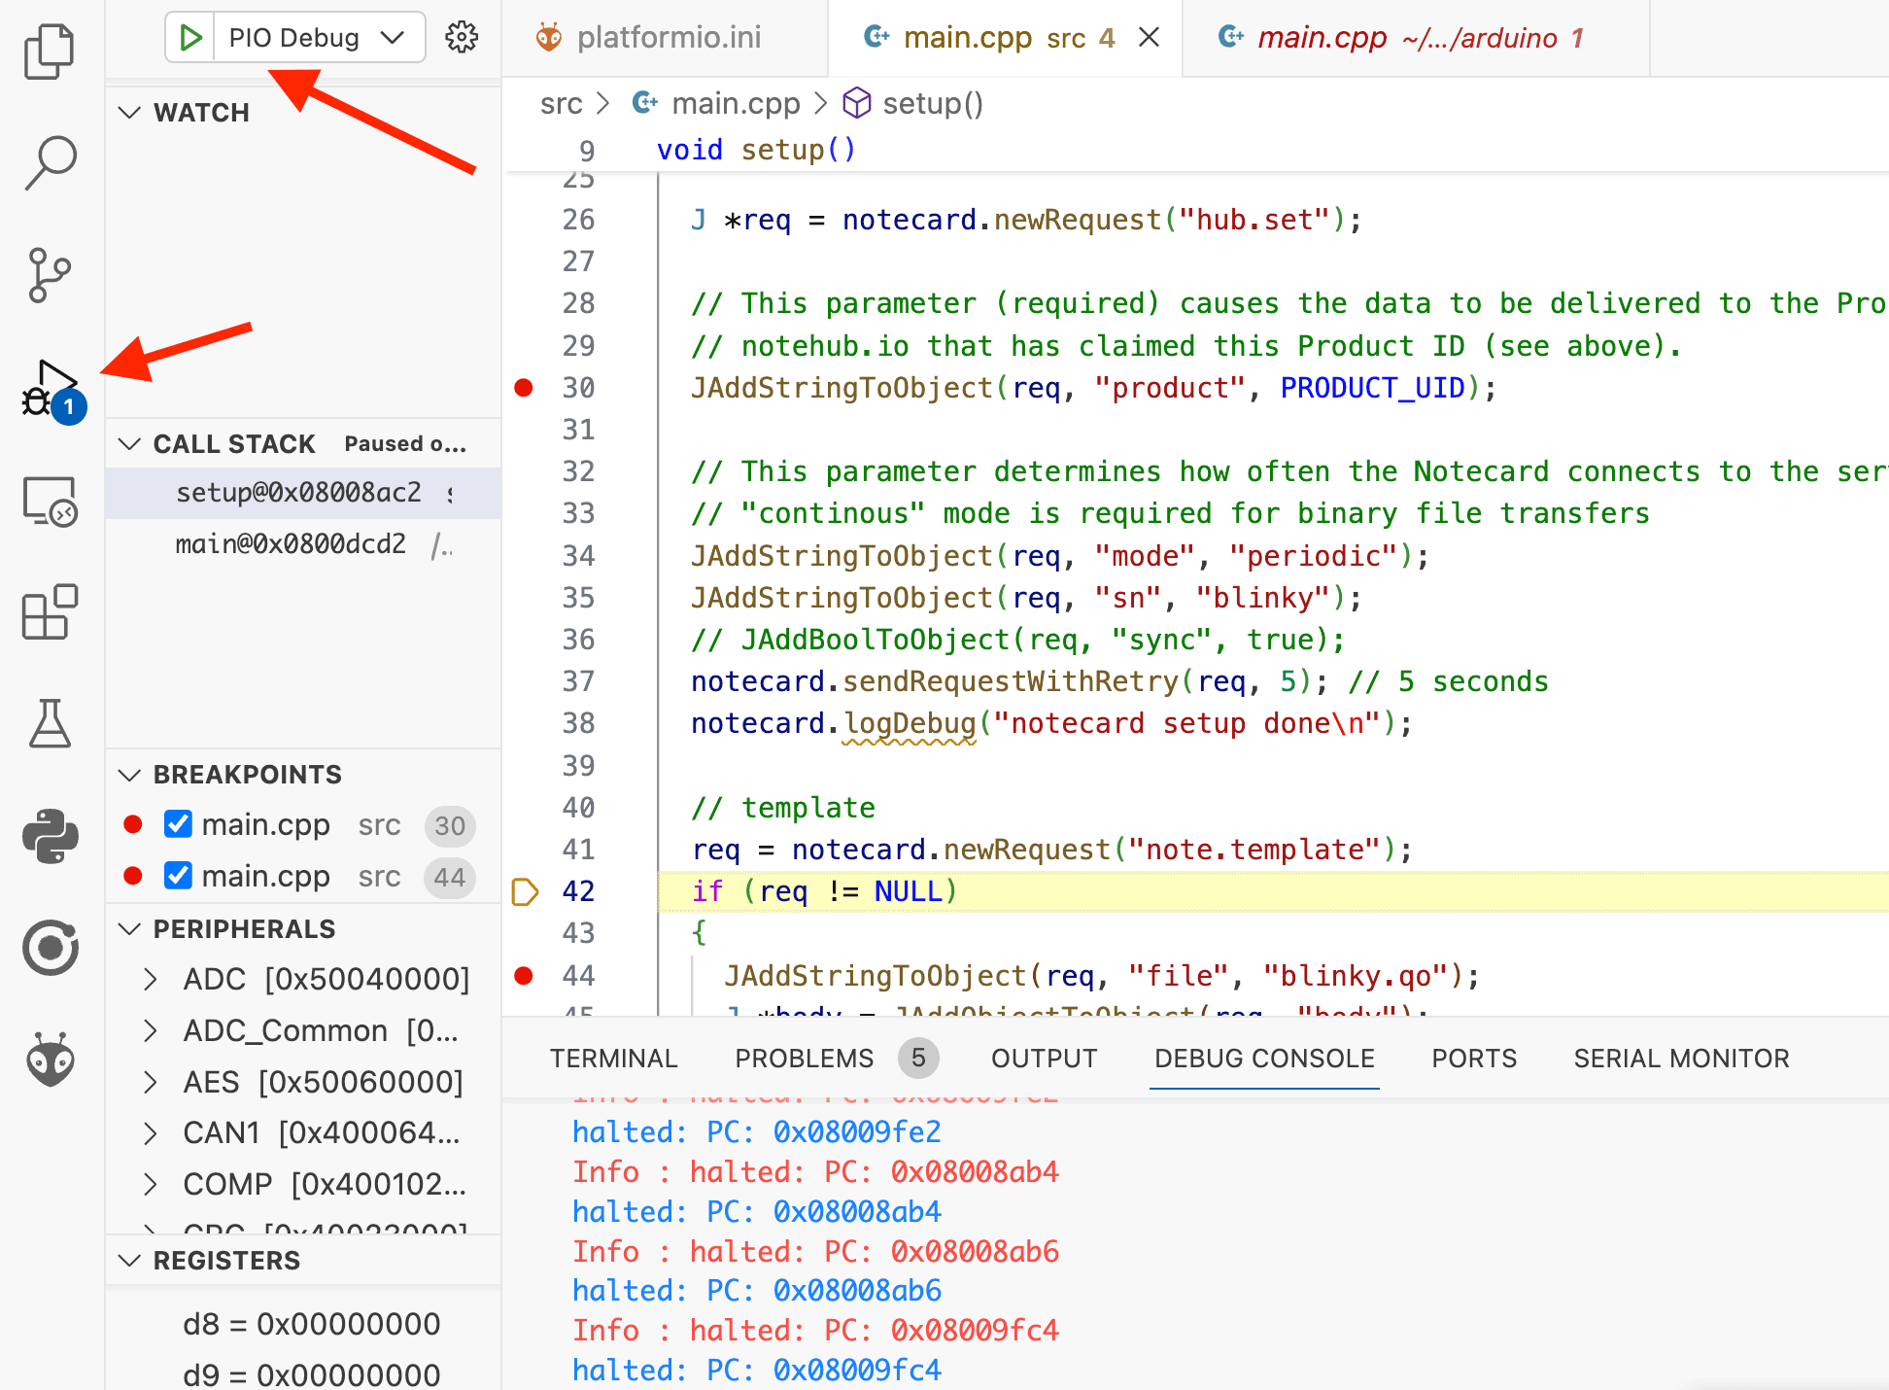
Task: Expand the AES [0x50060000] peripheral
Action: click(151, 1082)
